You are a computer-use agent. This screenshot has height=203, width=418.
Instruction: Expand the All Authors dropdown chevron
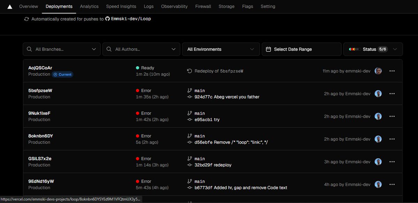173,49
